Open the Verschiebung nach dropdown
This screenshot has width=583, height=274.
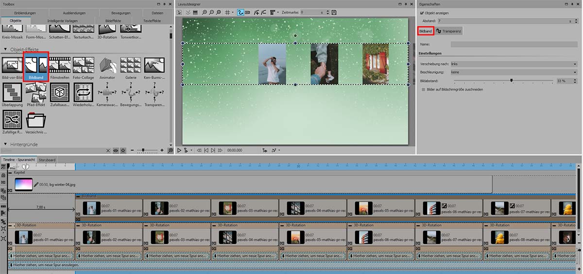[x=514, y=64]
